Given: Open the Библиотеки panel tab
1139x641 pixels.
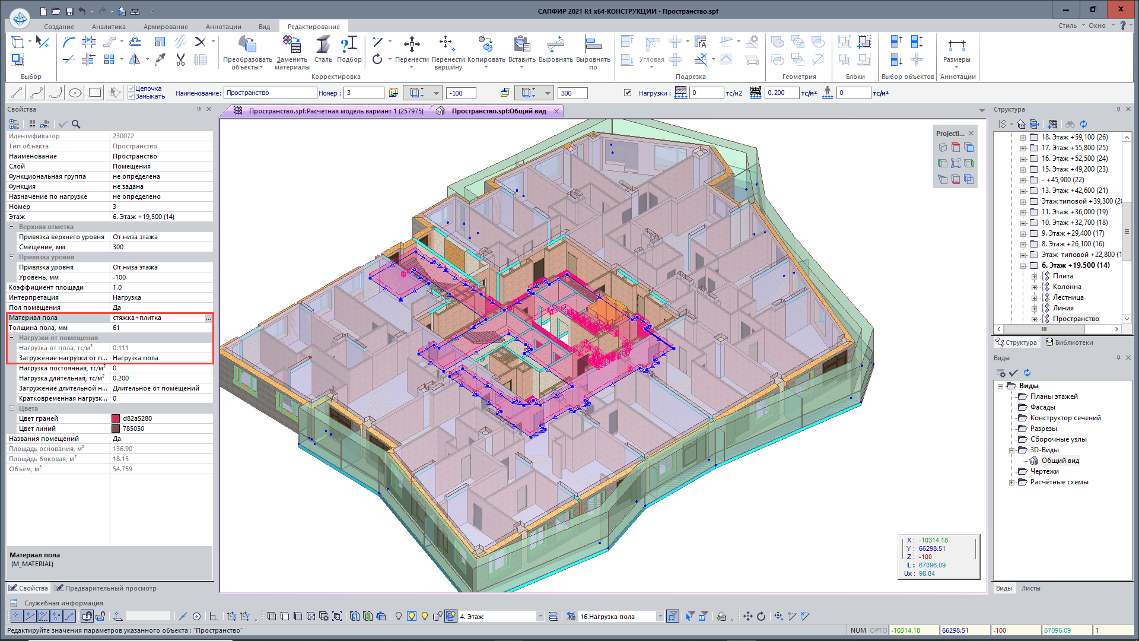Looking at the screenshot, I should tap(1069, 342).
